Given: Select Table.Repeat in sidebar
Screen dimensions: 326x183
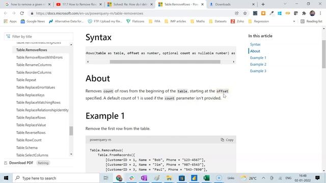Looking at the screenshot, I should (x=26, y=80).
